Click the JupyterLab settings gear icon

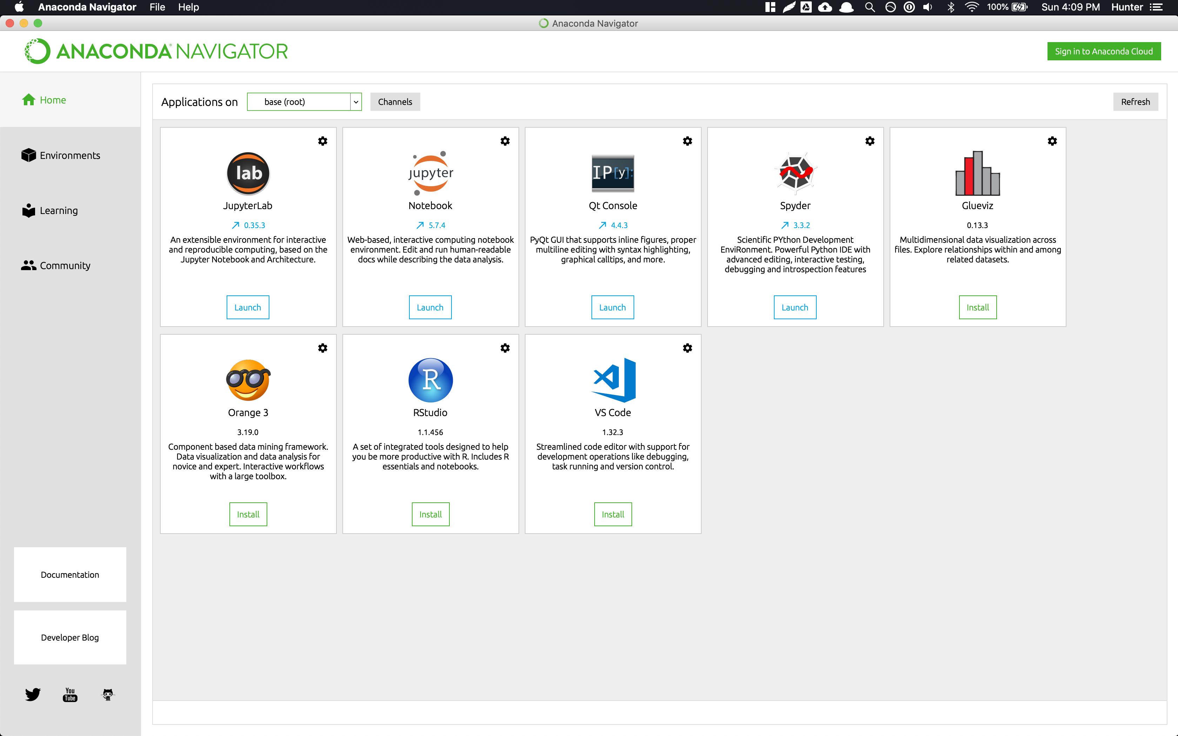tap(323, 141)
